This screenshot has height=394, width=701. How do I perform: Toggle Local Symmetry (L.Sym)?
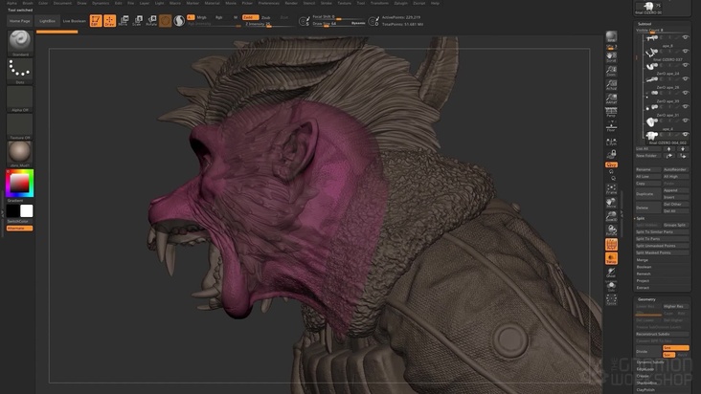tap(611, 142)
